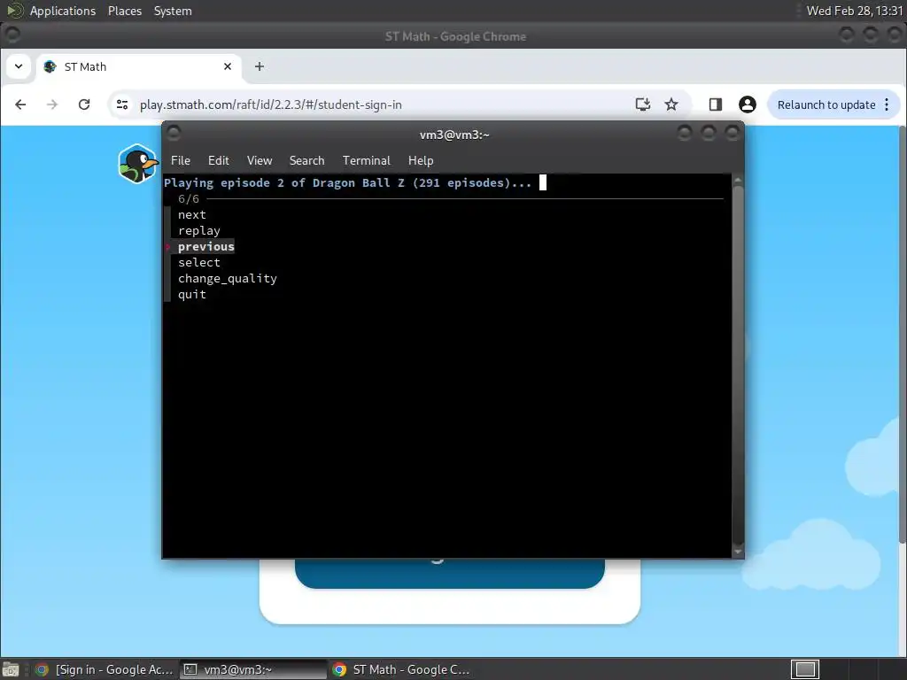Viewport: 907px width, 680px height.
Task: Click the ST Math penguin logo
Action: [137, 164]
